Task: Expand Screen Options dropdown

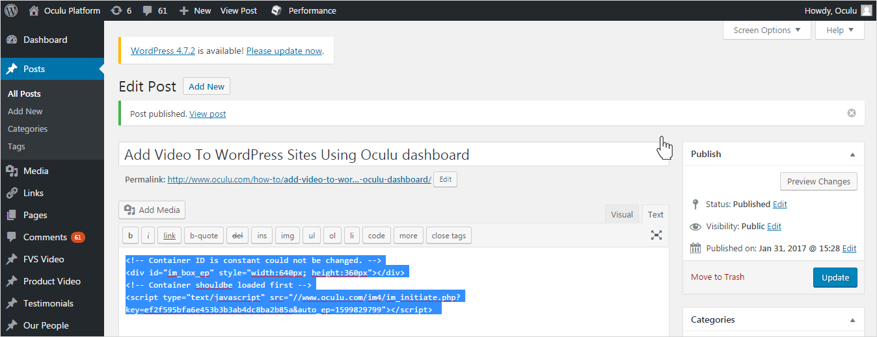Action: coord(767,30)
